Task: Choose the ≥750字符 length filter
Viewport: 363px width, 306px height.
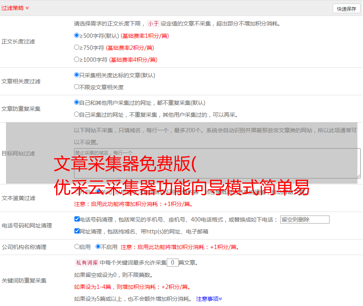Action: click(77, 47)
